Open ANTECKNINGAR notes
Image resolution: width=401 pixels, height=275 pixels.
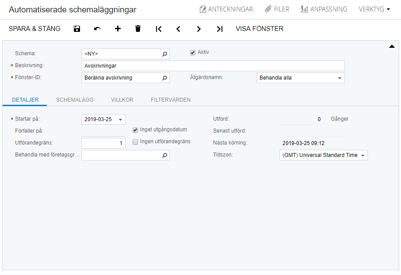[226, 9]
